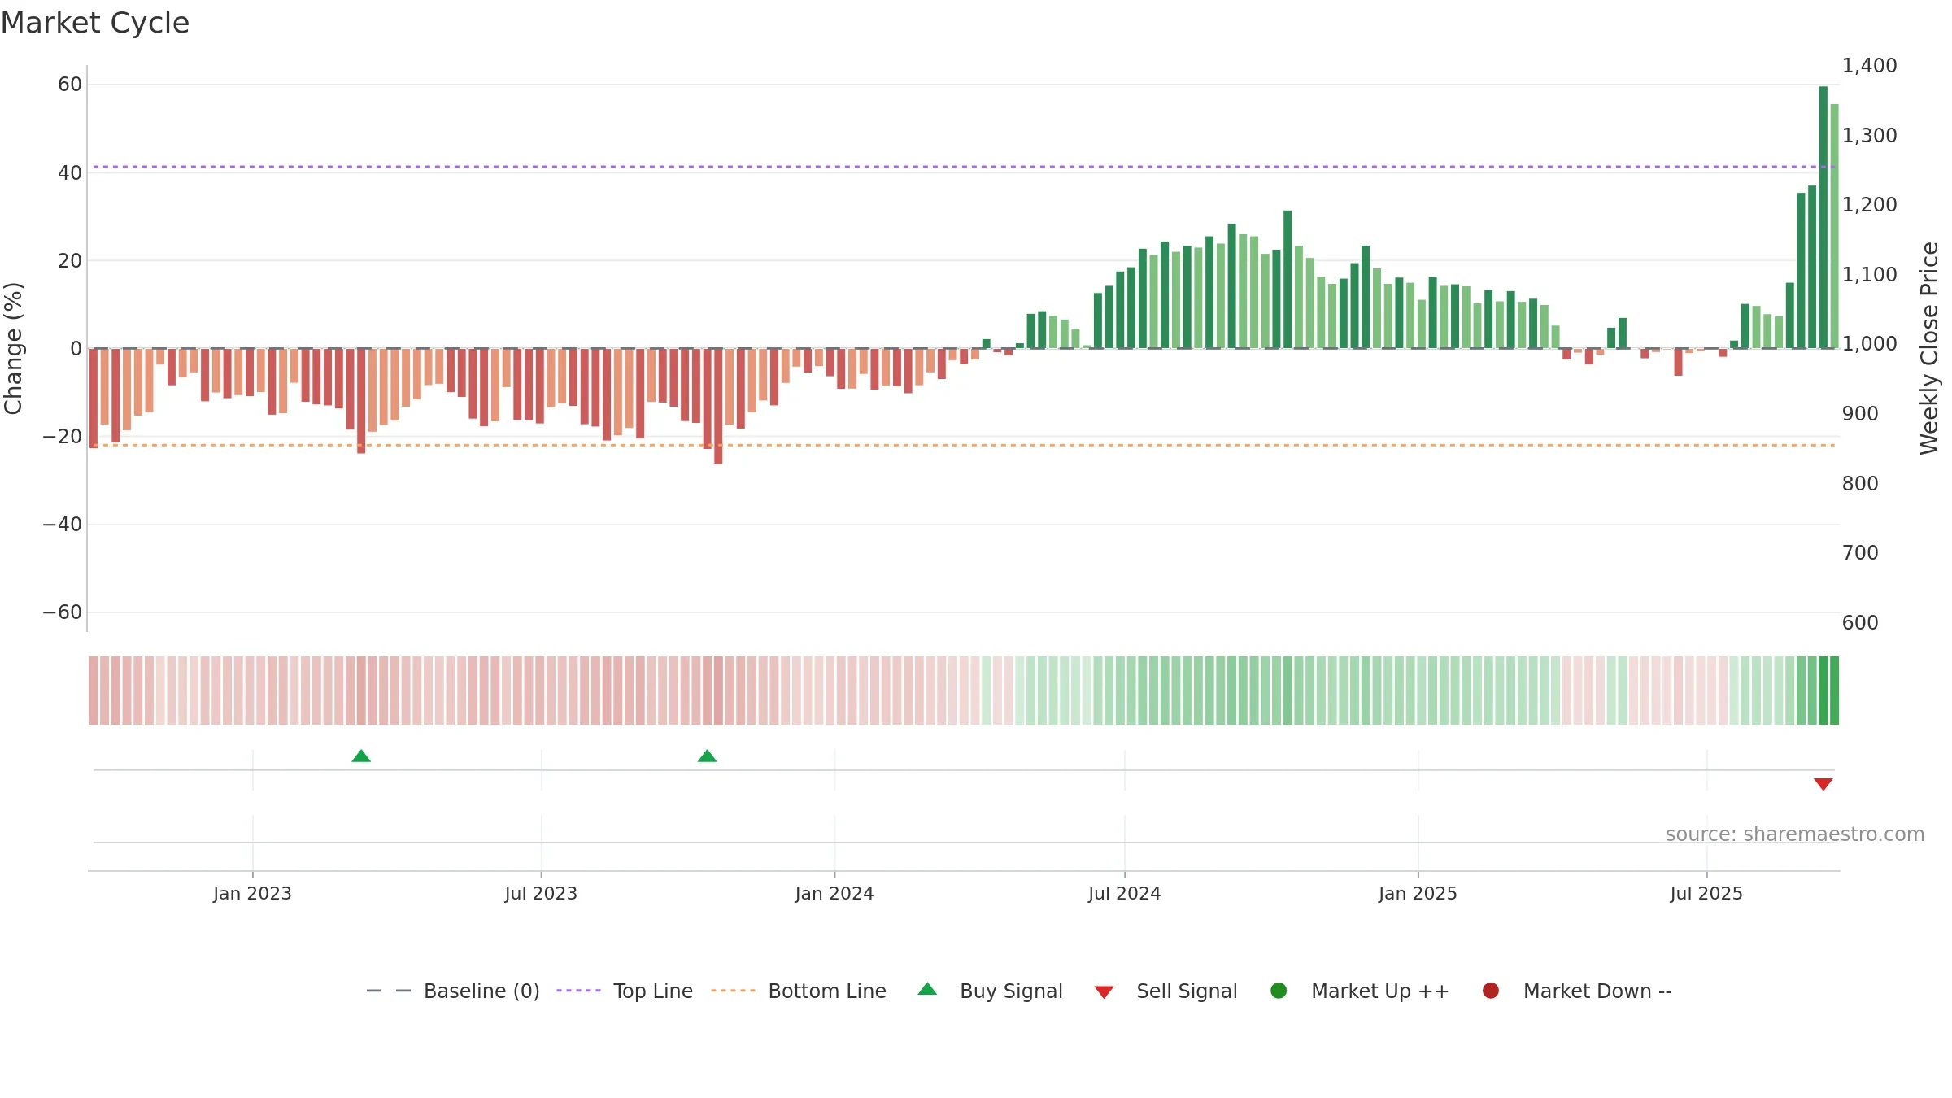Click the Jan 2023 axis label

coord(252,893)
